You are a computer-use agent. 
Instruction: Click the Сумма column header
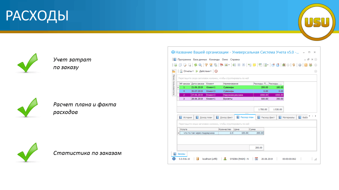tap(256, 129)
